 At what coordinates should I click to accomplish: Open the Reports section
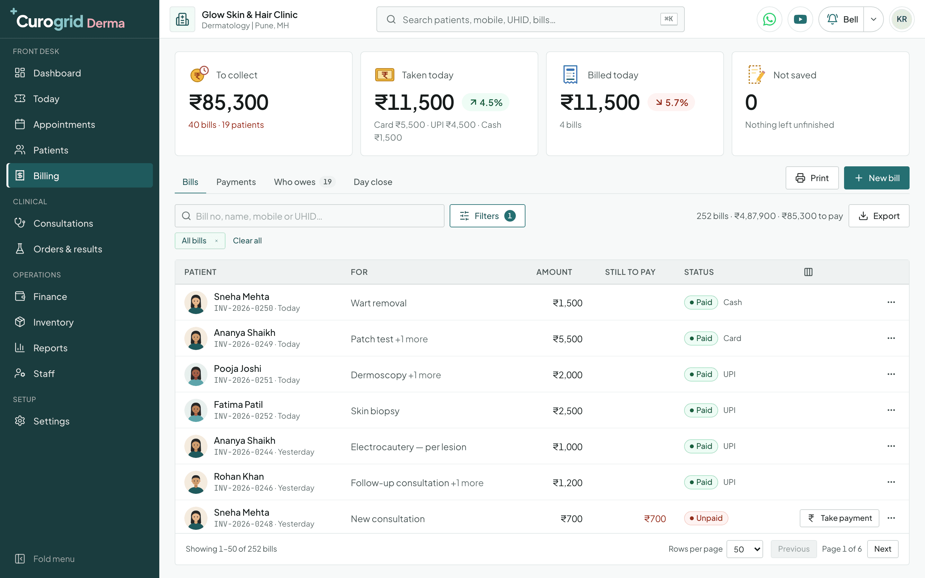(80, 348)
